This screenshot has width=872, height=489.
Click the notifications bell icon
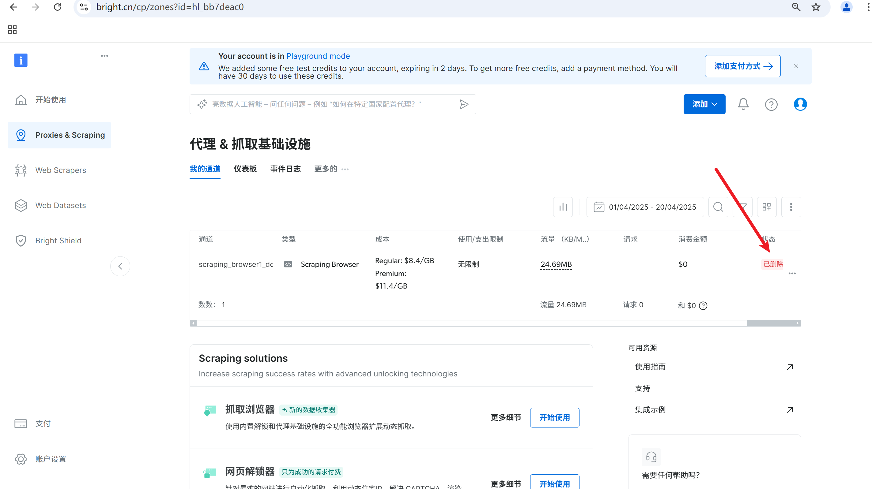743,104
